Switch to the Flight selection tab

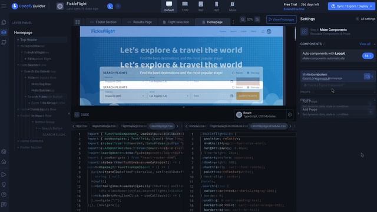pos(176,22)
